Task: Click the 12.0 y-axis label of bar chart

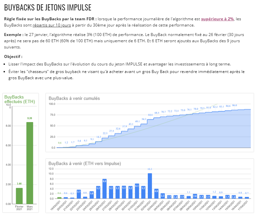Action: [x=51, y=169]
